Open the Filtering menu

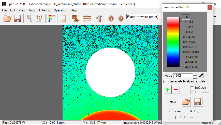tap(45, 10)
